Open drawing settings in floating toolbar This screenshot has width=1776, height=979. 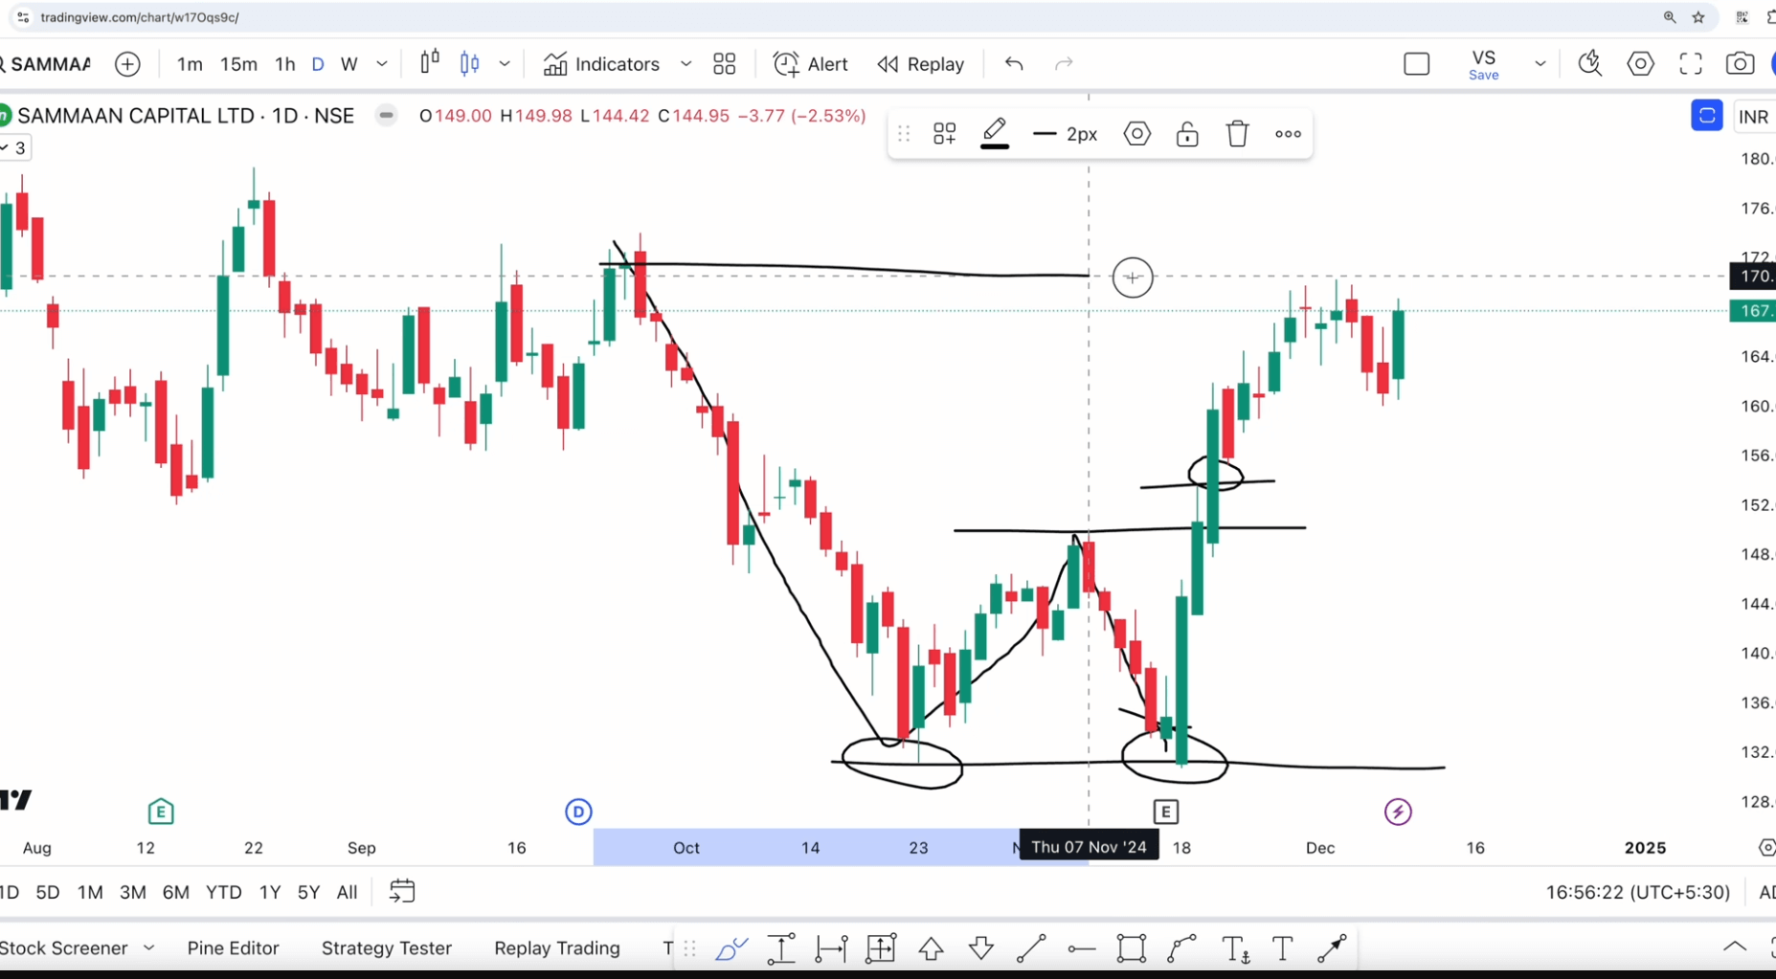coord(1137,134)
